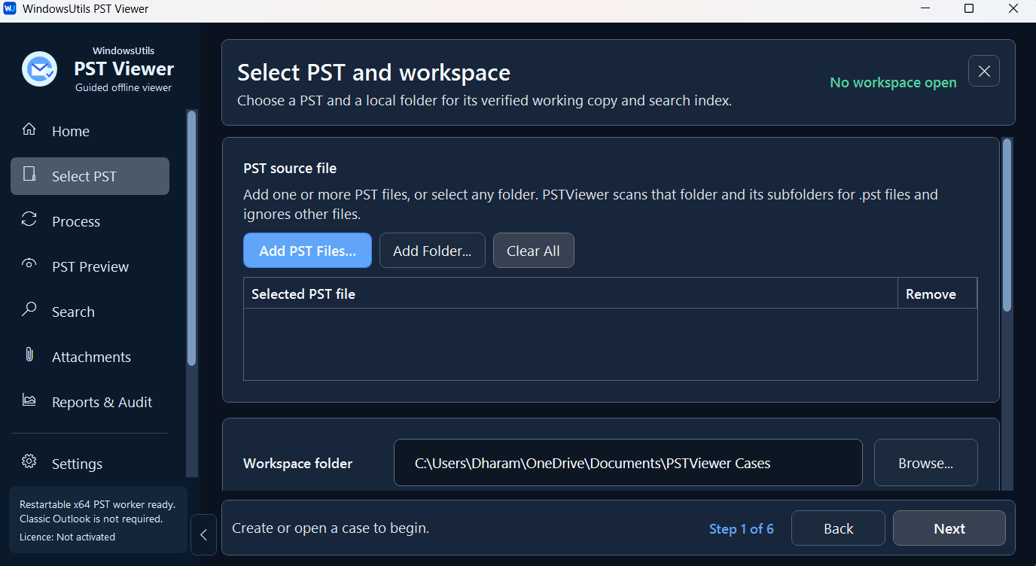The width and height of the screenshot is (1036, 566).
Task: Browse for a workspace folder
Action: (925, 463)
